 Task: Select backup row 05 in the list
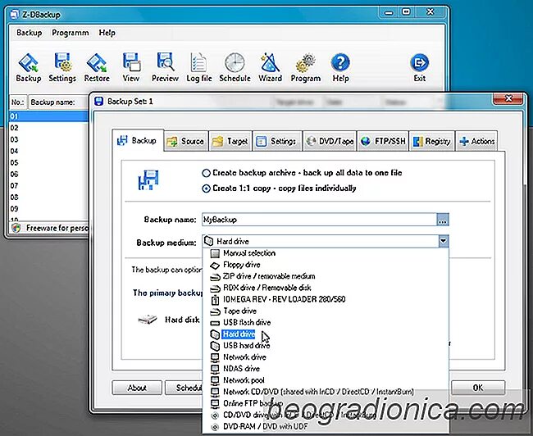tap(48, 162)
